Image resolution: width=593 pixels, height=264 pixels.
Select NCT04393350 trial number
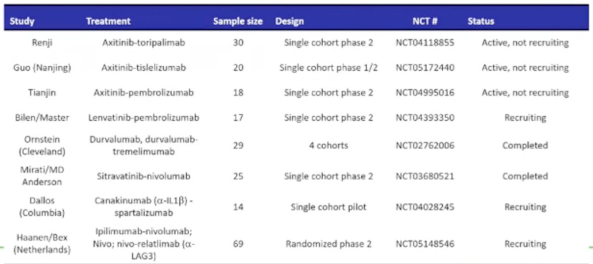(x=425, y=118)
